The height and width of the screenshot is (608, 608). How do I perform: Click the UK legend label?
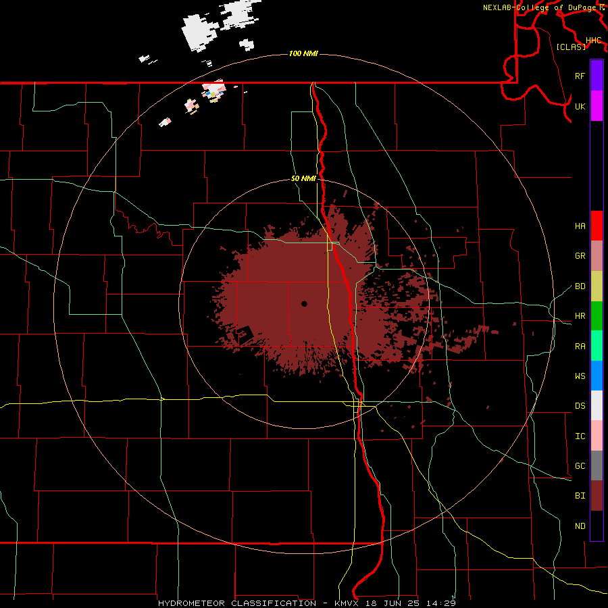pos(580,106)
